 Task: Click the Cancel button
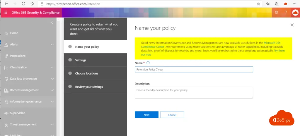(172, 115)
